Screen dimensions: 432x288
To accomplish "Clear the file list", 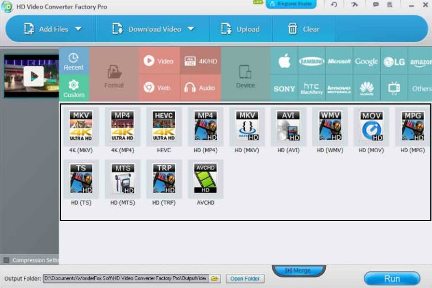I will point(304,29).
